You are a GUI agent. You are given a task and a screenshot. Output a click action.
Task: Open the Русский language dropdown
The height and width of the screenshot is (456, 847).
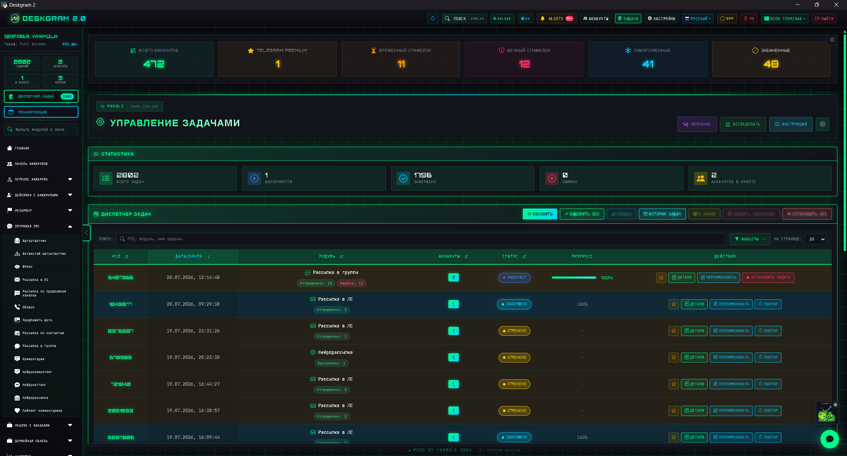698,19
